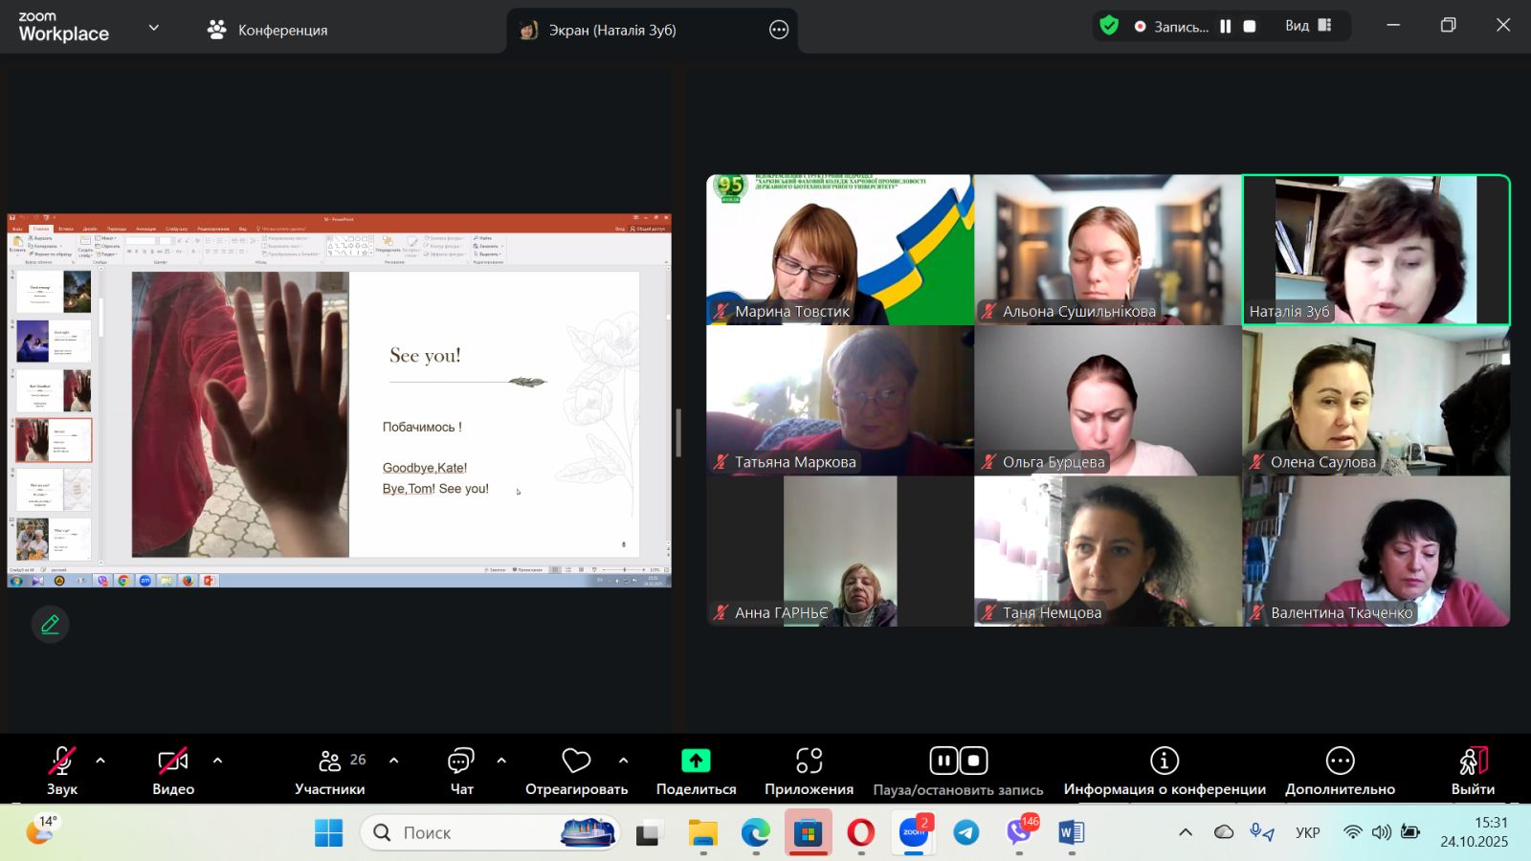
Task: Switch to the Конференция tab
Action: click(x=268, y=30)
